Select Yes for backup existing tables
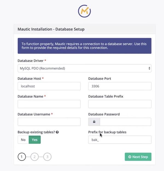Image resolution: width=164 pixels, height=171 pixels. (35, 140)
